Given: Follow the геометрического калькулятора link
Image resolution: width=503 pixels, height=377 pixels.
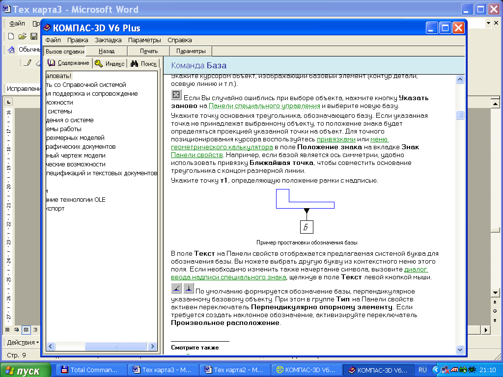Looking at the screenshot, I should pos(222,147).
